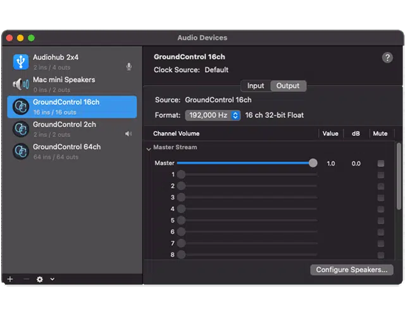Open the 192,000 Hz format dropdown
This screenshot has height=316, width=405.
(213, 115)
